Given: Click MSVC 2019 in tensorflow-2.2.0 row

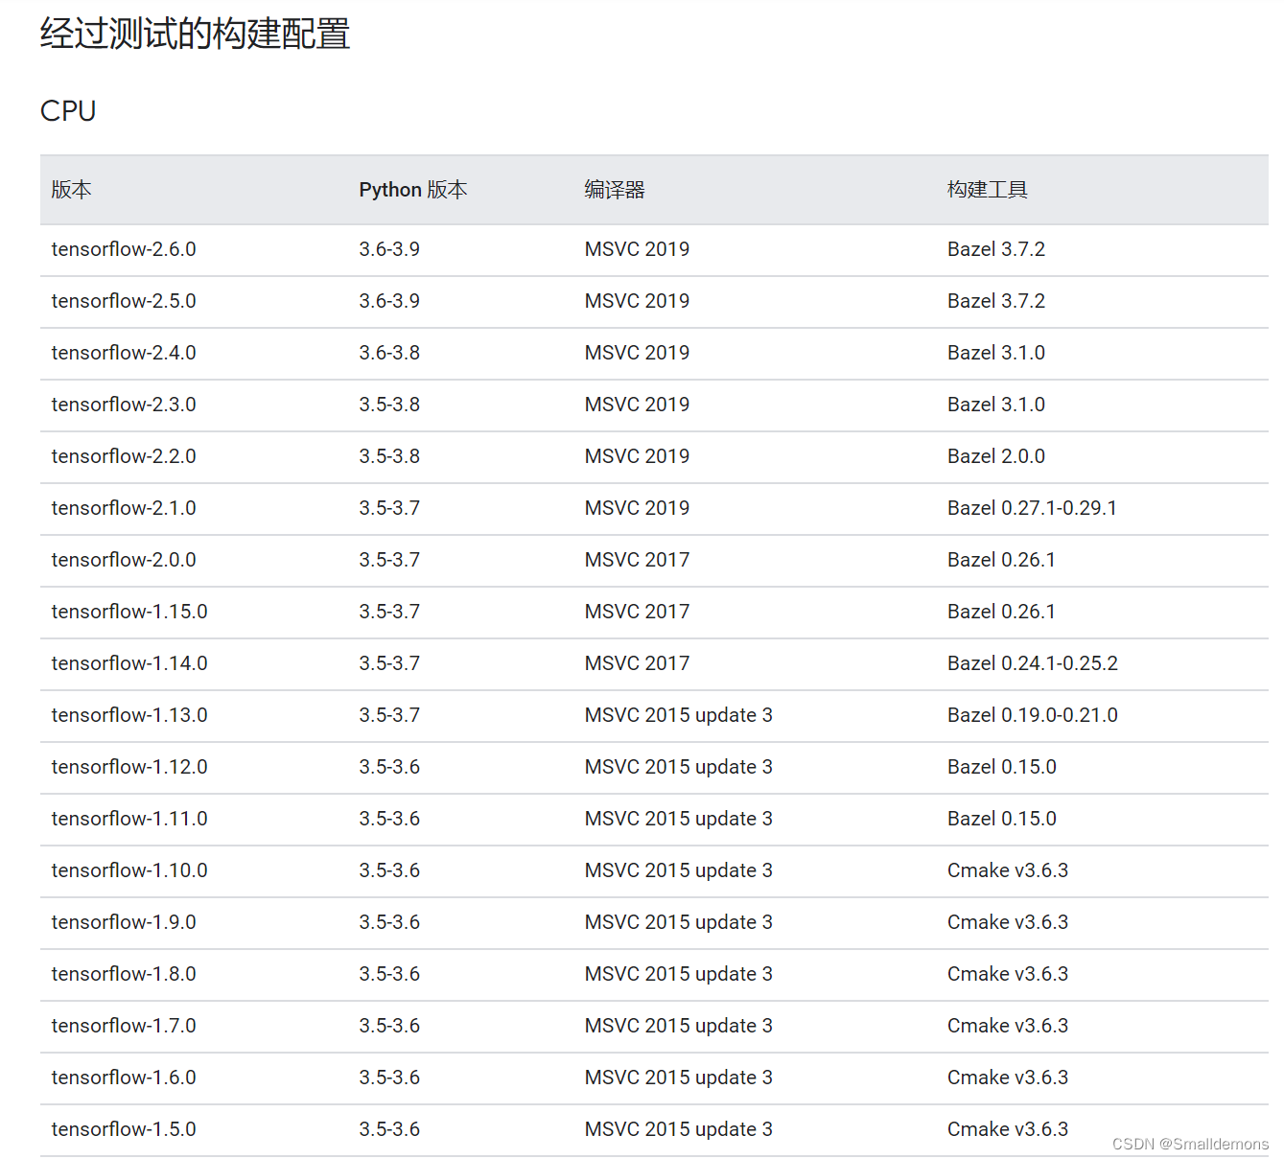Looking at the screenshot, I should [x=637, y=456].
